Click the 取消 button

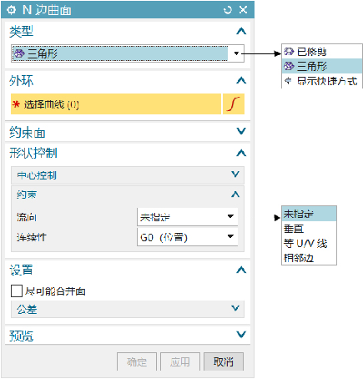224,361
